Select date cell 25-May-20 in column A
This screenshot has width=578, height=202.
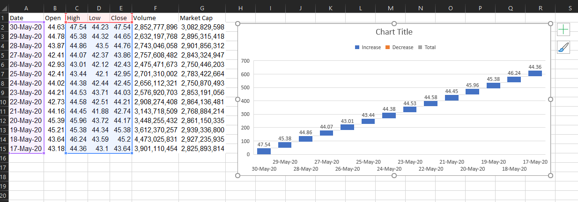(26, 74)
